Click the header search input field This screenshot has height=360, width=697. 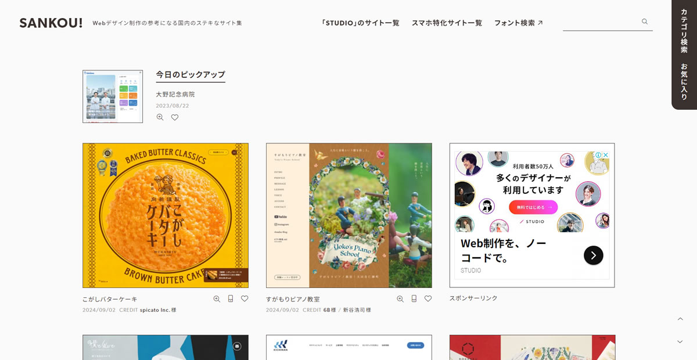(x=601, y=22)
